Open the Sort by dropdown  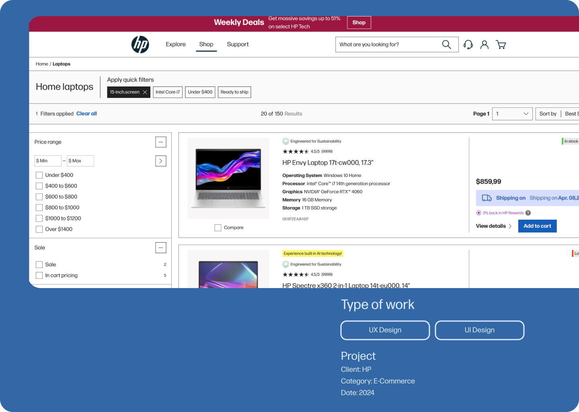click(558, 114)
